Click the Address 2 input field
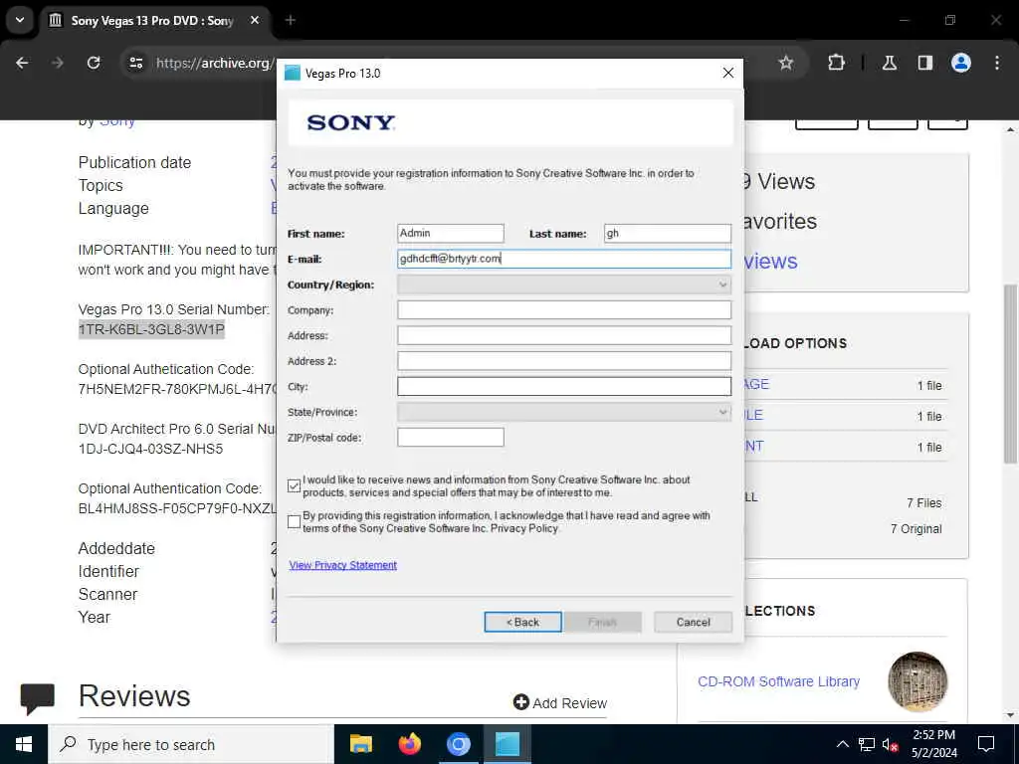The image size is (1019, 764). click(564, 360)
